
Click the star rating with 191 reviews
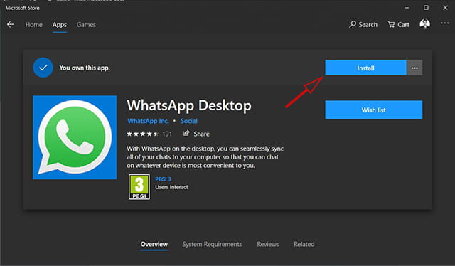click(x=149, y=134)
